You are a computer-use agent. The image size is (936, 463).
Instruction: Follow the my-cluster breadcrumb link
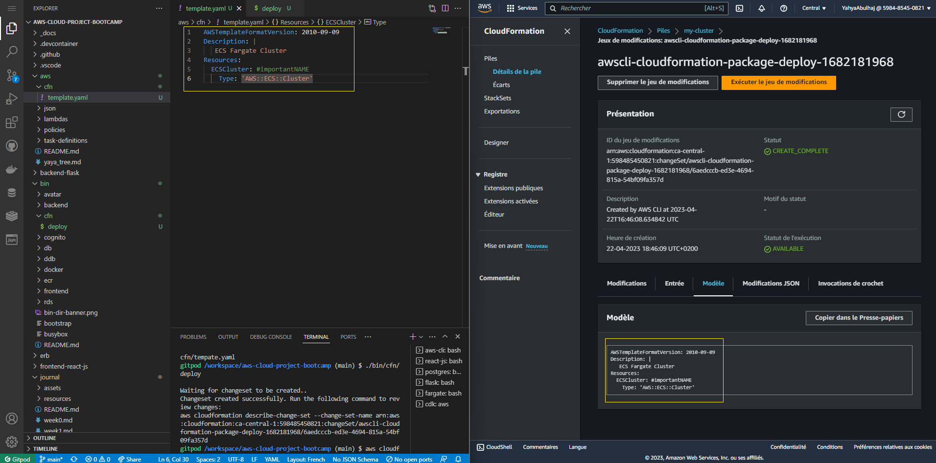tap(699, 31)
